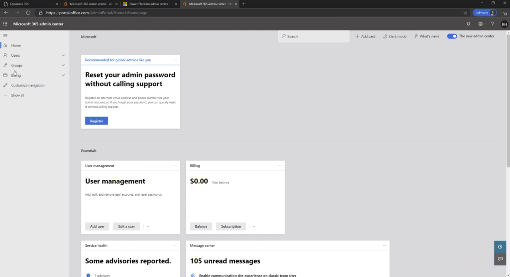Viewport: 510px width, 277px height.
Task: Collapse the navigation hamburger menu
Action: (5, 35)
